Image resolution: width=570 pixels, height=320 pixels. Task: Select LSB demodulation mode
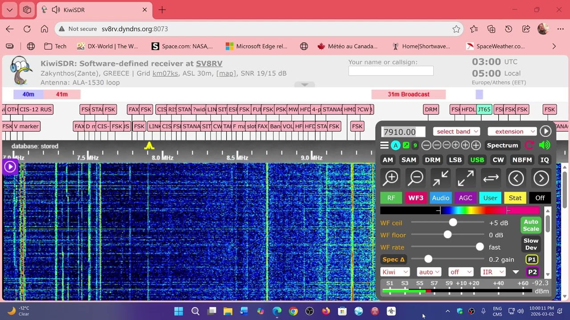pyautogui.click(x=455, y=160)
